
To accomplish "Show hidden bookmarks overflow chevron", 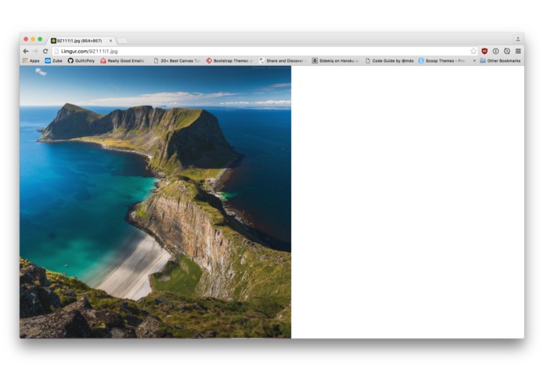I will pyautogui.click(x=474, y=60).
